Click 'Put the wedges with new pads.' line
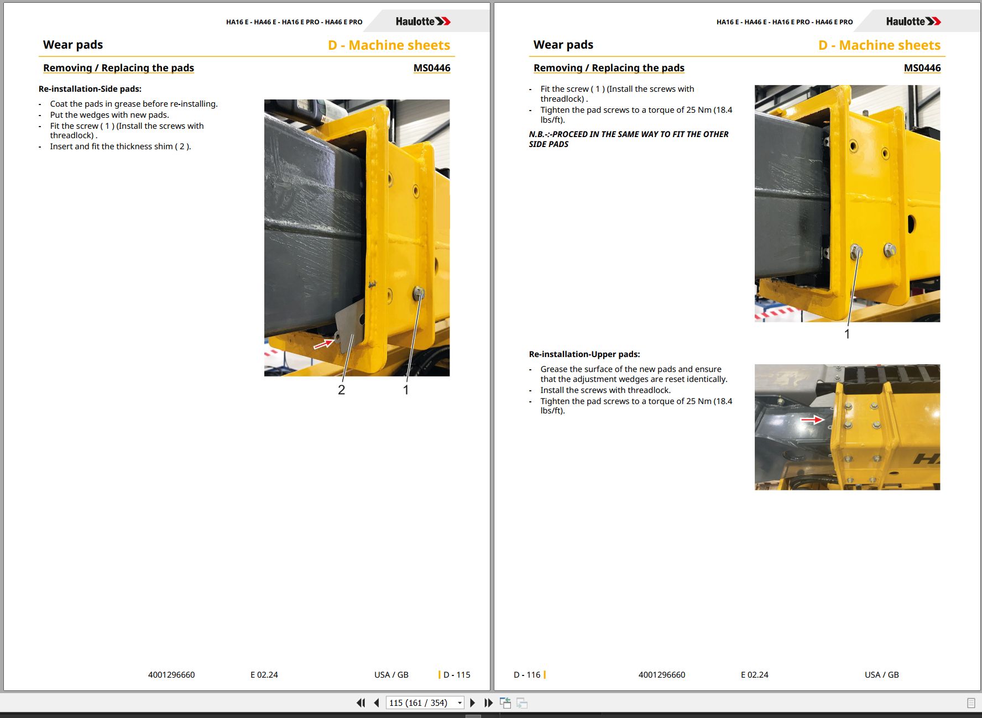The height and width of the screenshot is (718, 982). pos(109,115)
